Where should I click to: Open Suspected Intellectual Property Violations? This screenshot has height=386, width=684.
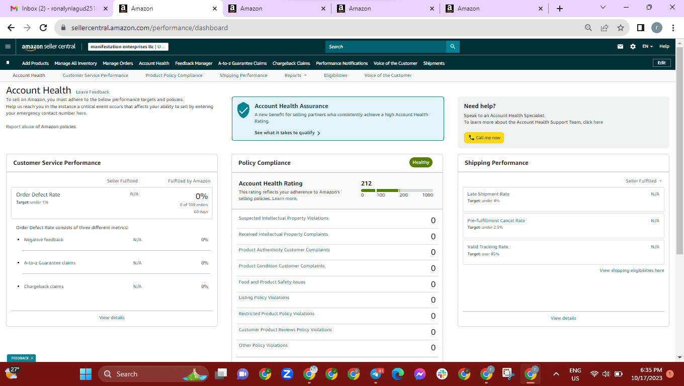pyautogui.click(x=283, y=218)
